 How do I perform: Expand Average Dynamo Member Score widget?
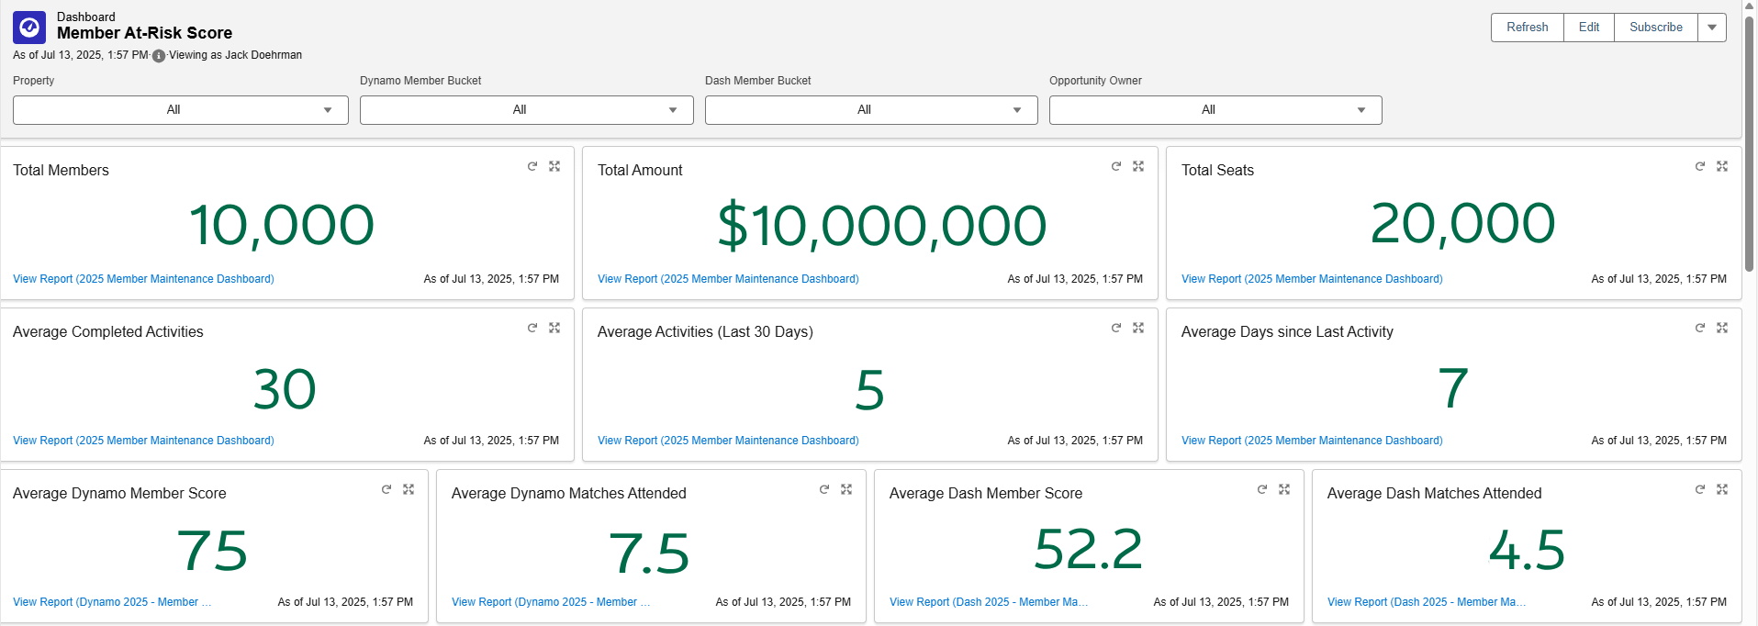pyautogui.click(x=409, y=489)
